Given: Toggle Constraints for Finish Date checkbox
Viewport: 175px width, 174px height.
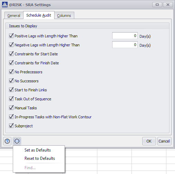Looking at the screenshot, I should point(11,63).
